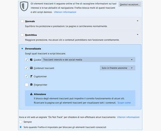Expand the Restrittiva section chevron
The width and height of the screenshot is (161, 131).
pyautogui.click(x=137, y=34)
